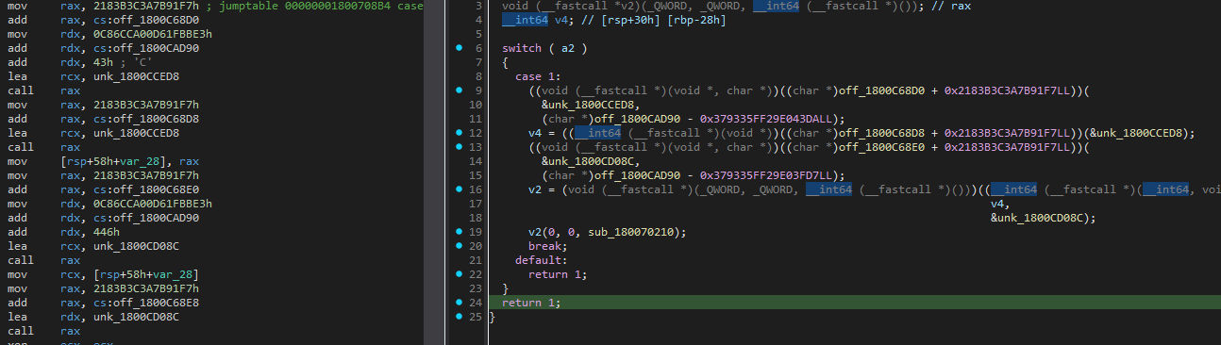
Task: Toggle breakpoint dot on line 13
Action: click(459, 146)
